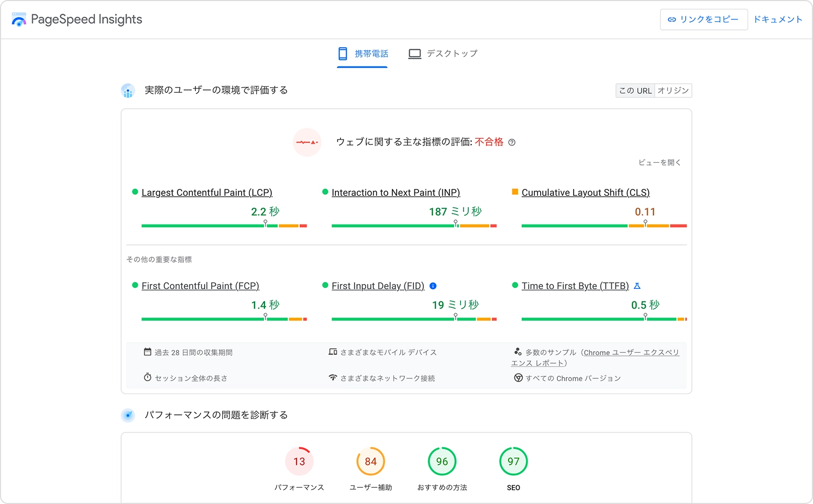Click the experimental flask icon next to TTFB
The image size is (813, 504).
tap(638, 286)
